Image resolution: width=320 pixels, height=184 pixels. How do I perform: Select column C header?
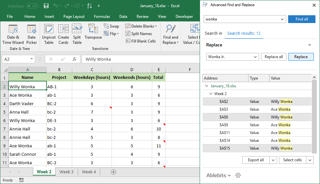[92, 70]
